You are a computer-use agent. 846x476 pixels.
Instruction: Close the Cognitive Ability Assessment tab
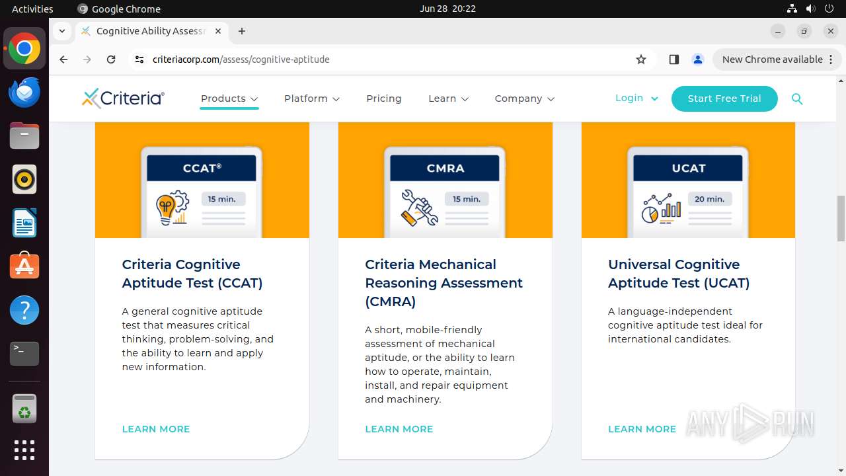[218, 31]
